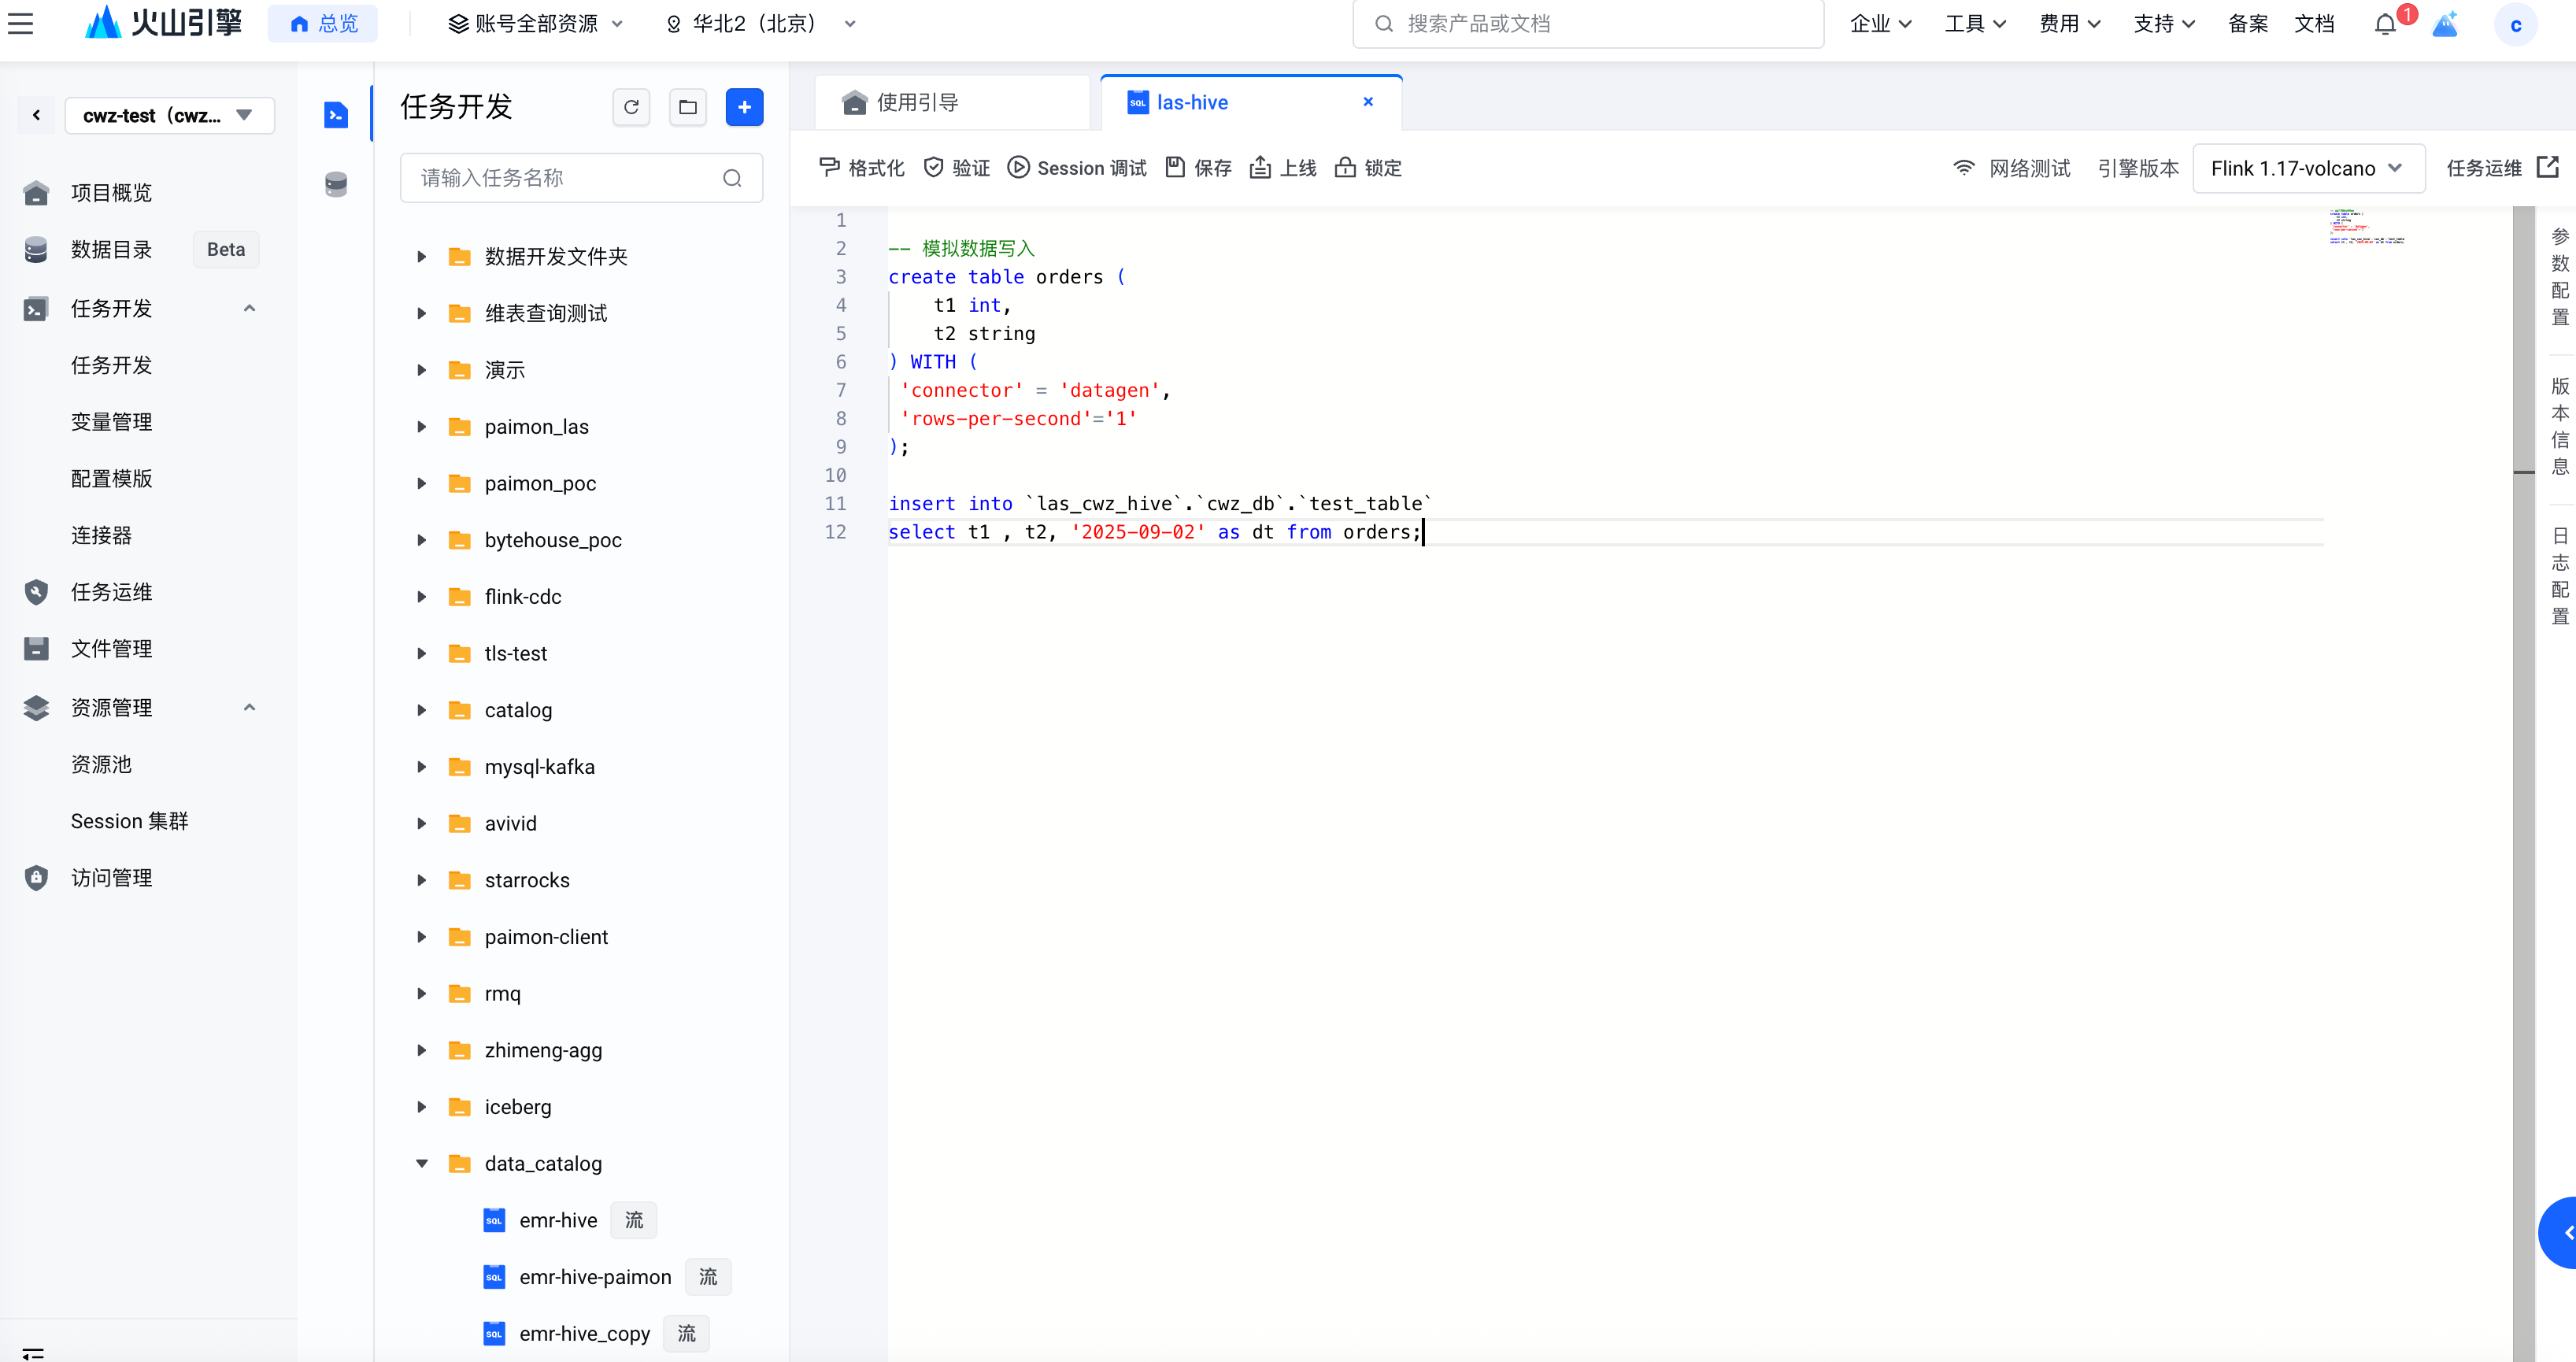Click the Format (格式化) toolbar icon
Screen dimensions: 2576x1362
click(x=829, y=167)
